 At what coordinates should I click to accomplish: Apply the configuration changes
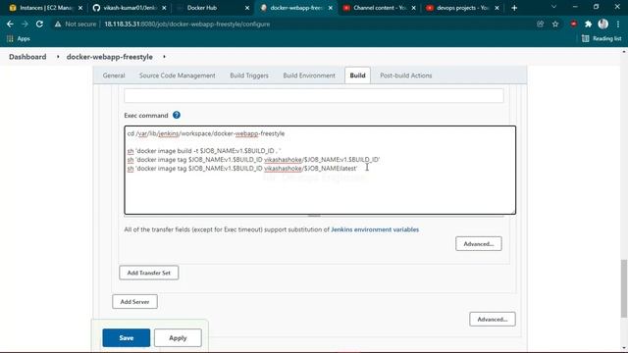(178, 337)
